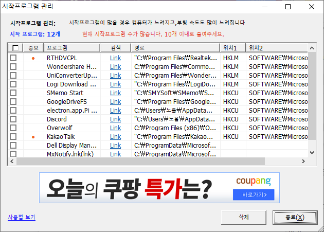
Task: Close the 시작프로그램 관리 window
Action: 312,7
